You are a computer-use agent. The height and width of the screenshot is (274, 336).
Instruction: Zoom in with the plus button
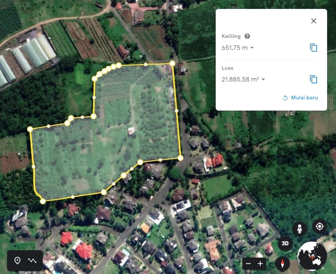point(260,264)
